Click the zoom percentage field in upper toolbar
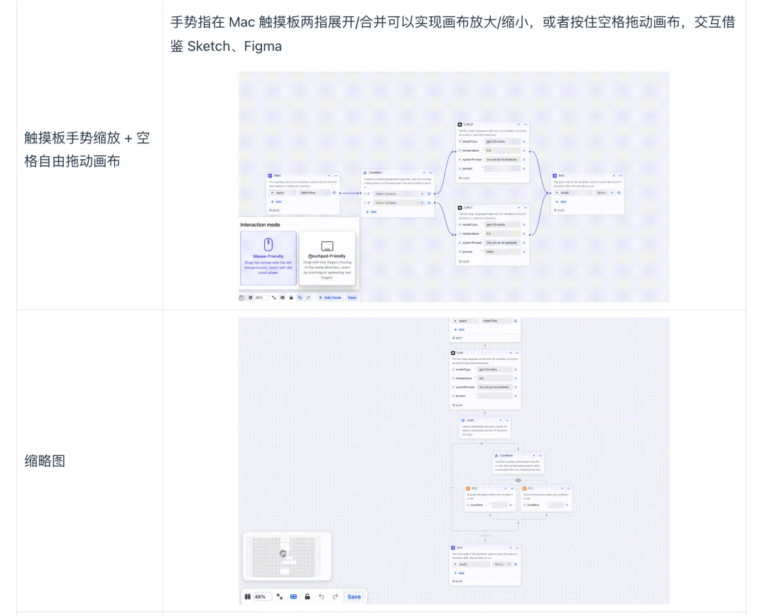The width and height of the screenshot is (767, 616). point(261,297)
